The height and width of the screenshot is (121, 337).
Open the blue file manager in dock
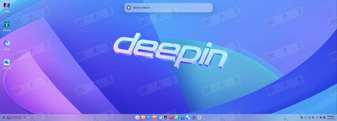[x=149, y=118]
